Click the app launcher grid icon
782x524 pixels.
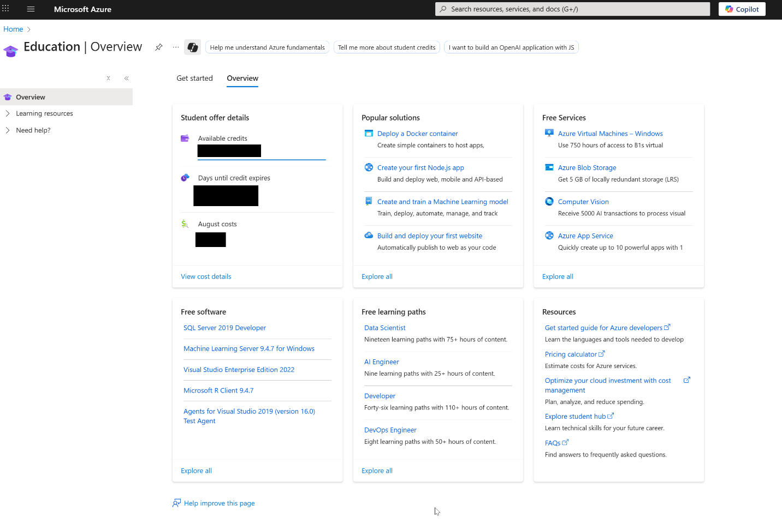[5, 9]
